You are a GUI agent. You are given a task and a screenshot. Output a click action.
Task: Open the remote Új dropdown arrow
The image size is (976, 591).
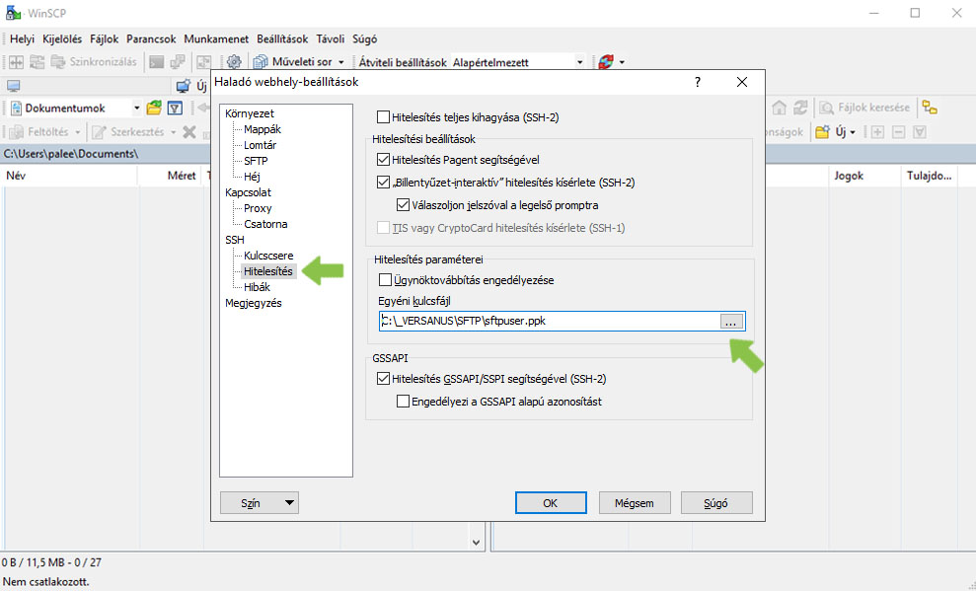pos(854,132)
